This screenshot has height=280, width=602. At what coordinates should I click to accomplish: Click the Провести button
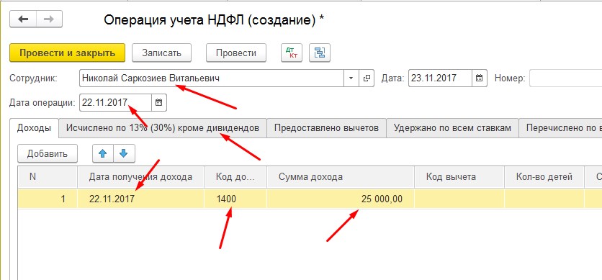click(x=236, y=53)
